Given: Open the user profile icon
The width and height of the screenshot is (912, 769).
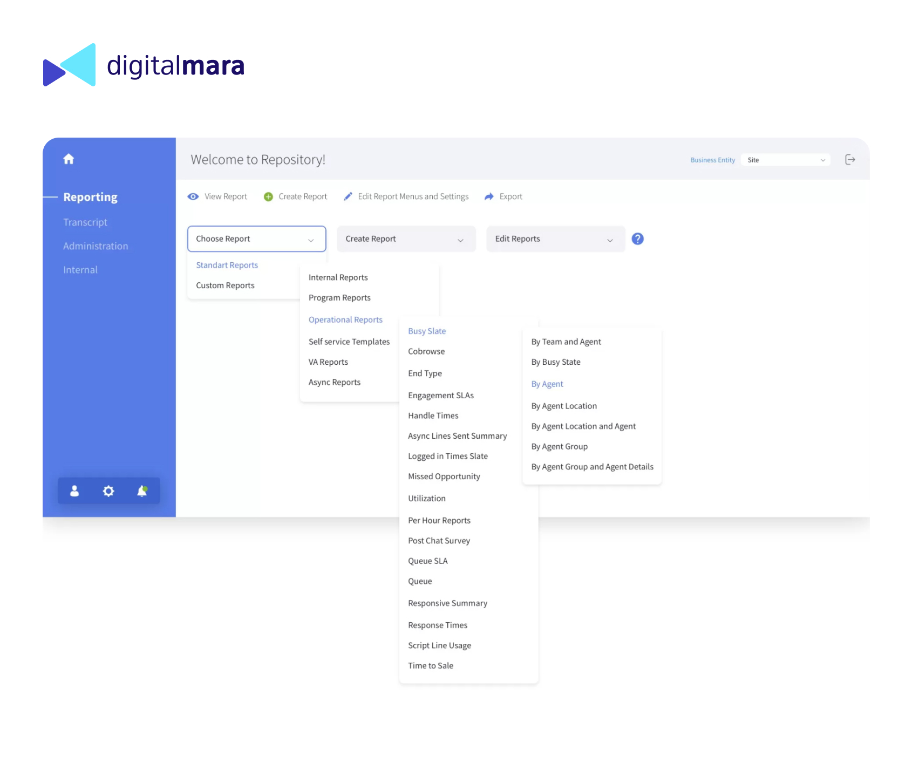Looking at the screenshot, I should pos(74,491).
